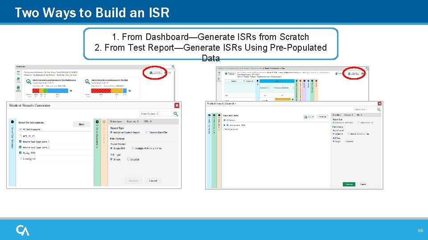Expand step 3 Select Students orange panel

click(104, 152)
